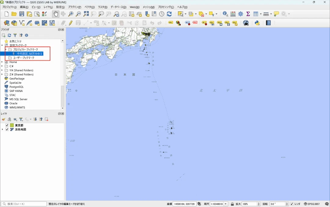Expand the 淡色地図 layer tree arrow
The image size is (330, 207).
click(x=2, y=130)
